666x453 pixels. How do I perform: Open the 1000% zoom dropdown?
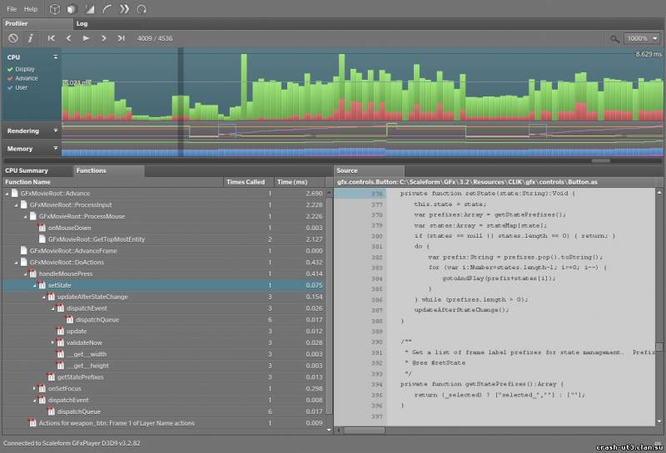click(642, 38)
